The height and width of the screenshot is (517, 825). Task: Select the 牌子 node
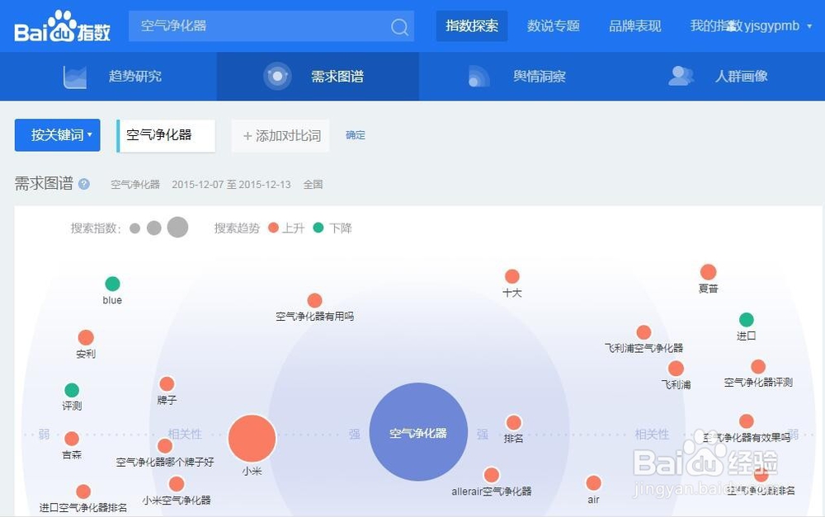tap(167, 384)
